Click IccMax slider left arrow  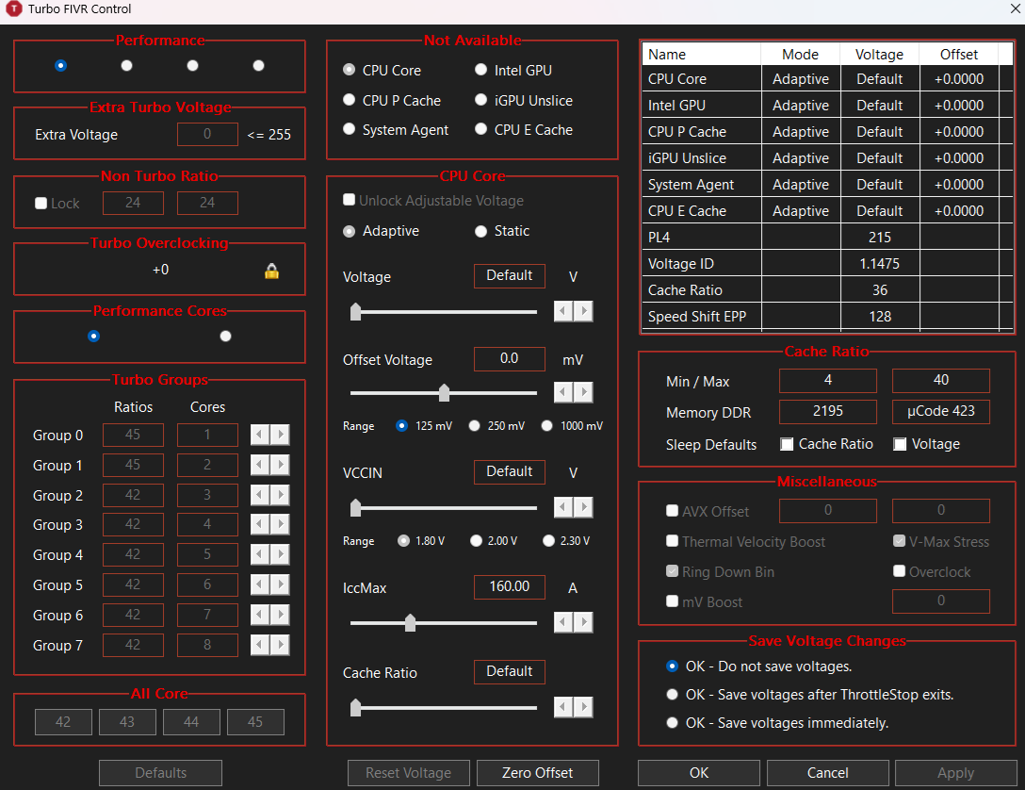[563, 622]
